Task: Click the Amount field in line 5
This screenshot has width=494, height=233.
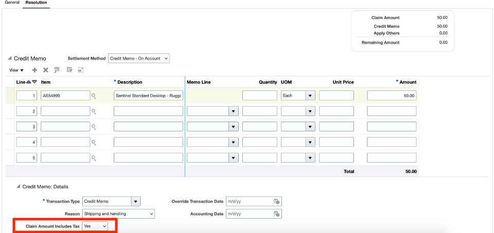Action: click(392, 158)
